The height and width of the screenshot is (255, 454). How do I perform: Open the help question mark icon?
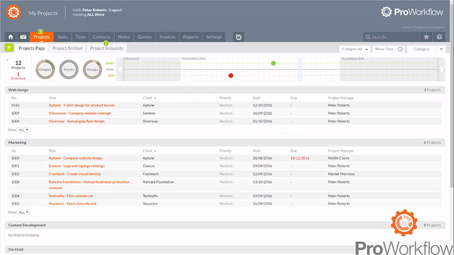pos(439,37)
